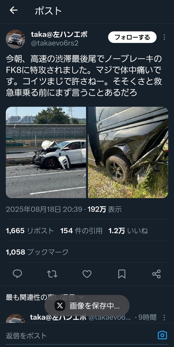View the 154 件の引用 list

[81, 231]
